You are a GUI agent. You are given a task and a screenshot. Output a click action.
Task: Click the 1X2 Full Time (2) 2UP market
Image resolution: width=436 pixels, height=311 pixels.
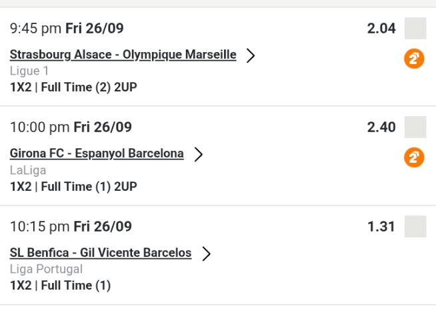coord(73,87)
